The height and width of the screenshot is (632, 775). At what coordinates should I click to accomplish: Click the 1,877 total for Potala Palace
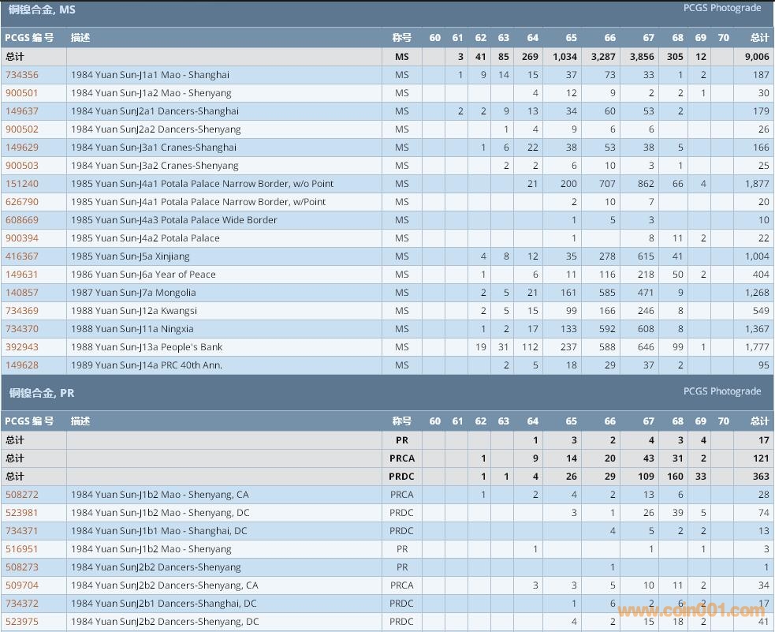click(x=756, y=184)
